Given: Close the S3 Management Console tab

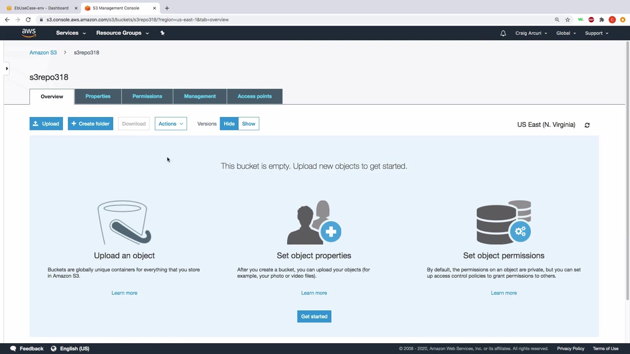Looking at the screenshot, I should 154,8.
